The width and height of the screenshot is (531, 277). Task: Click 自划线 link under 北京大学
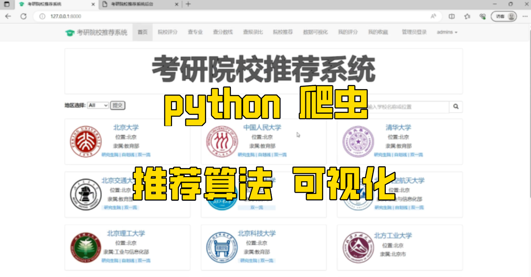(128, 155)
